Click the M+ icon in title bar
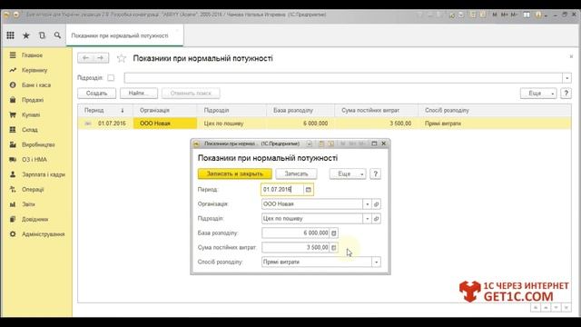 tap(505, 15)
